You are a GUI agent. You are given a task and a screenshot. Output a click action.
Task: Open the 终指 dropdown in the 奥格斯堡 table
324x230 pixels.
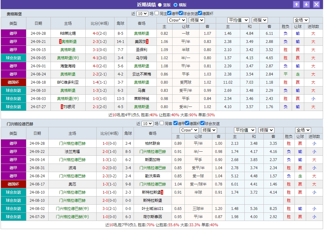click(x=197, y=20)
